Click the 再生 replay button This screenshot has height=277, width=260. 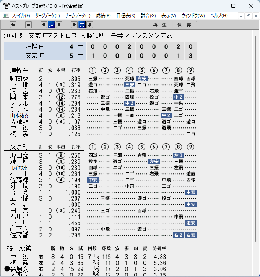pyautogui.click(x=160, y=25)
